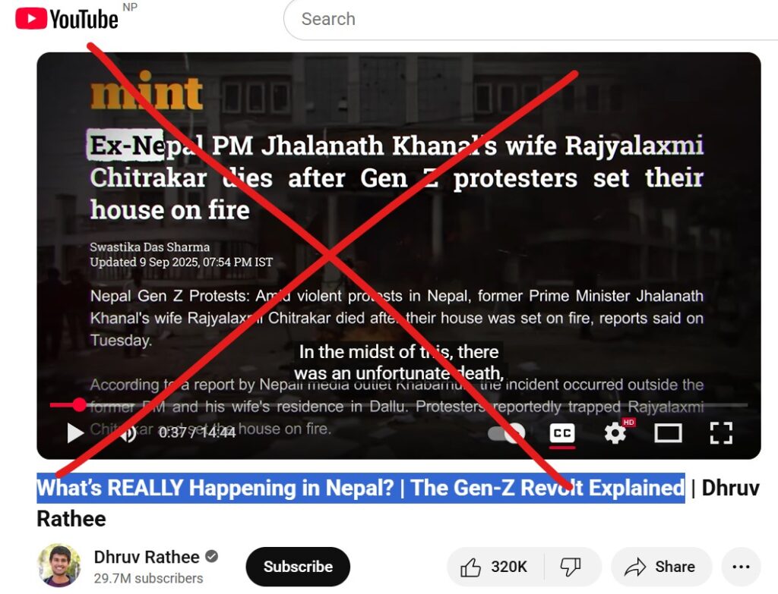This screenshot has width=778, height=594.
Task: Click the verified checkmark badge beside the channel name
Action: 212,557
